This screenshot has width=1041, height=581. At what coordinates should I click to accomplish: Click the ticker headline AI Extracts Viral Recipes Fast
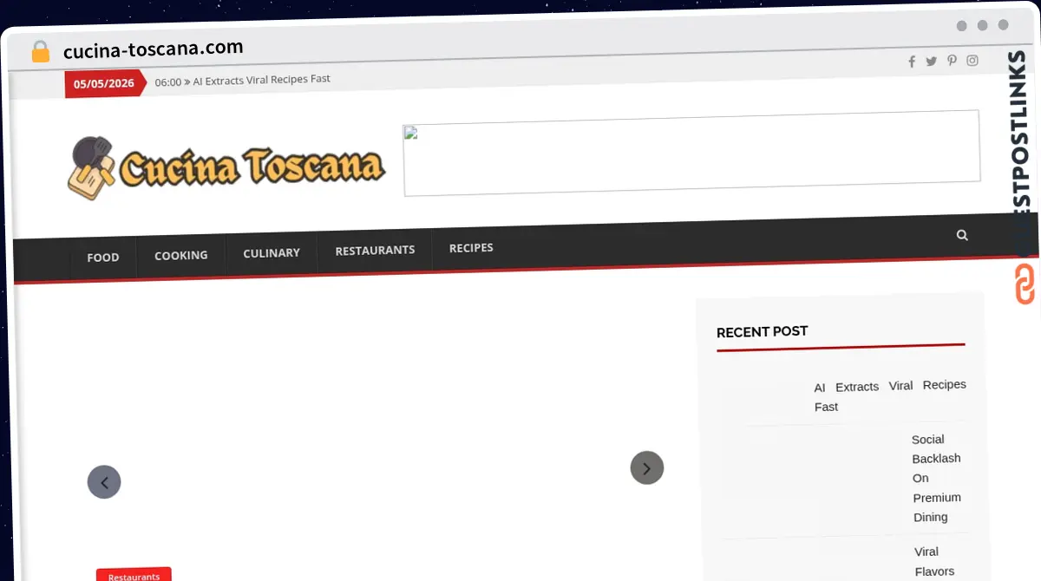point(261,79)
